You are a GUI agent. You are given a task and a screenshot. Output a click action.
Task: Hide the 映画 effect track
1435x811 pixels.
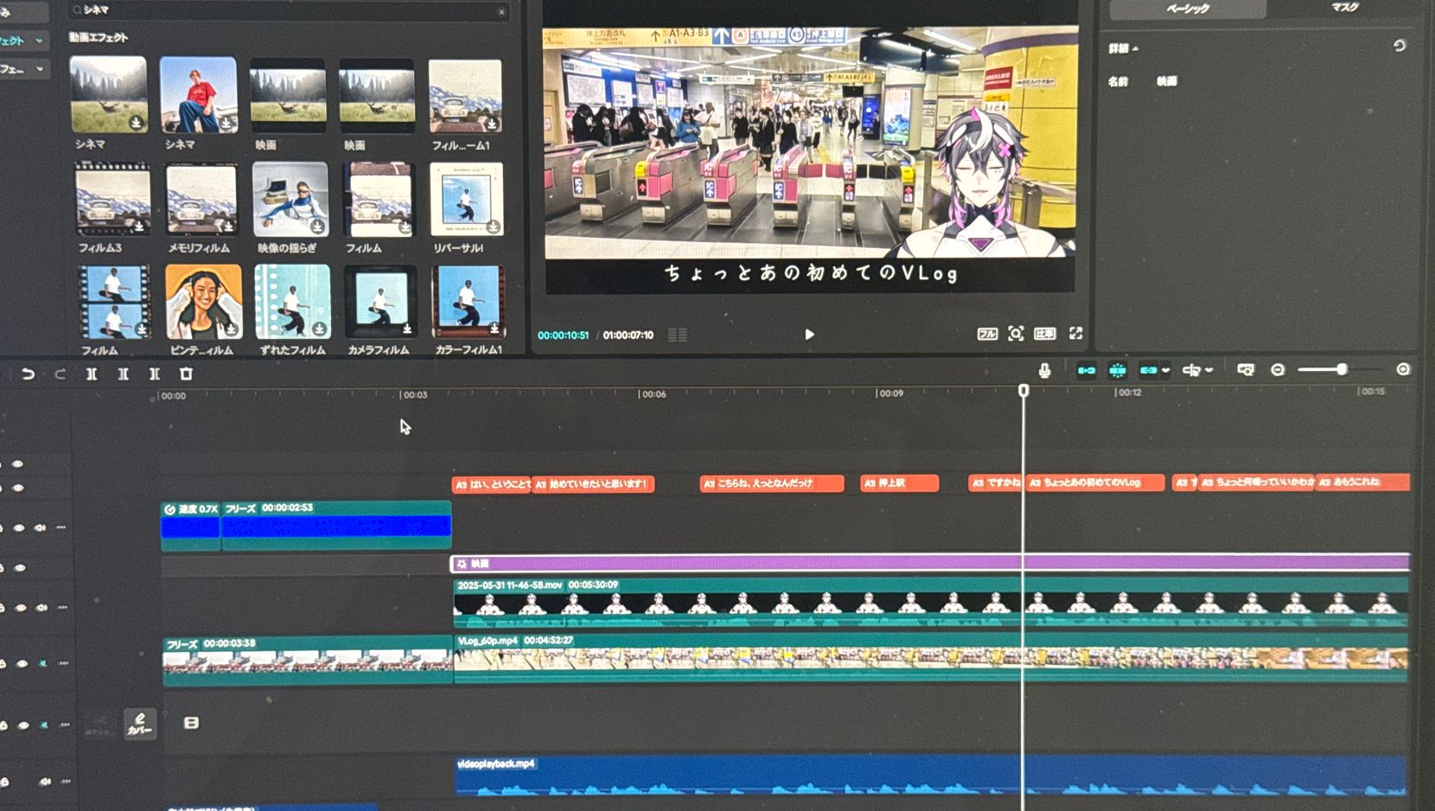click(x=20, y=568)
